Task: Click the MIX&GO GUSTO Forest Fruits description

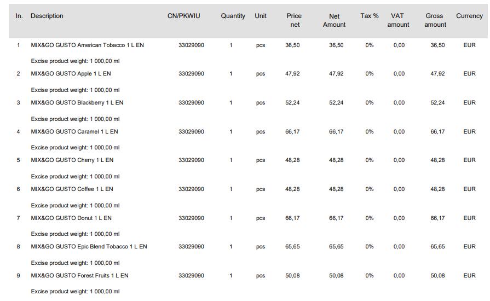Action: point(79,276)
